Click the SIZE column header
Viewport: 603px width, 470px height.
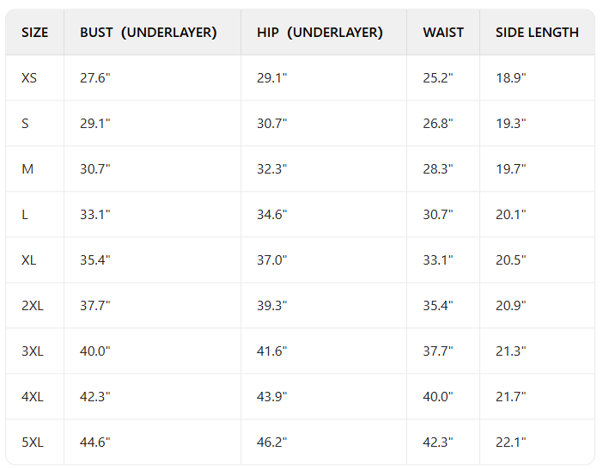(35, 33)
